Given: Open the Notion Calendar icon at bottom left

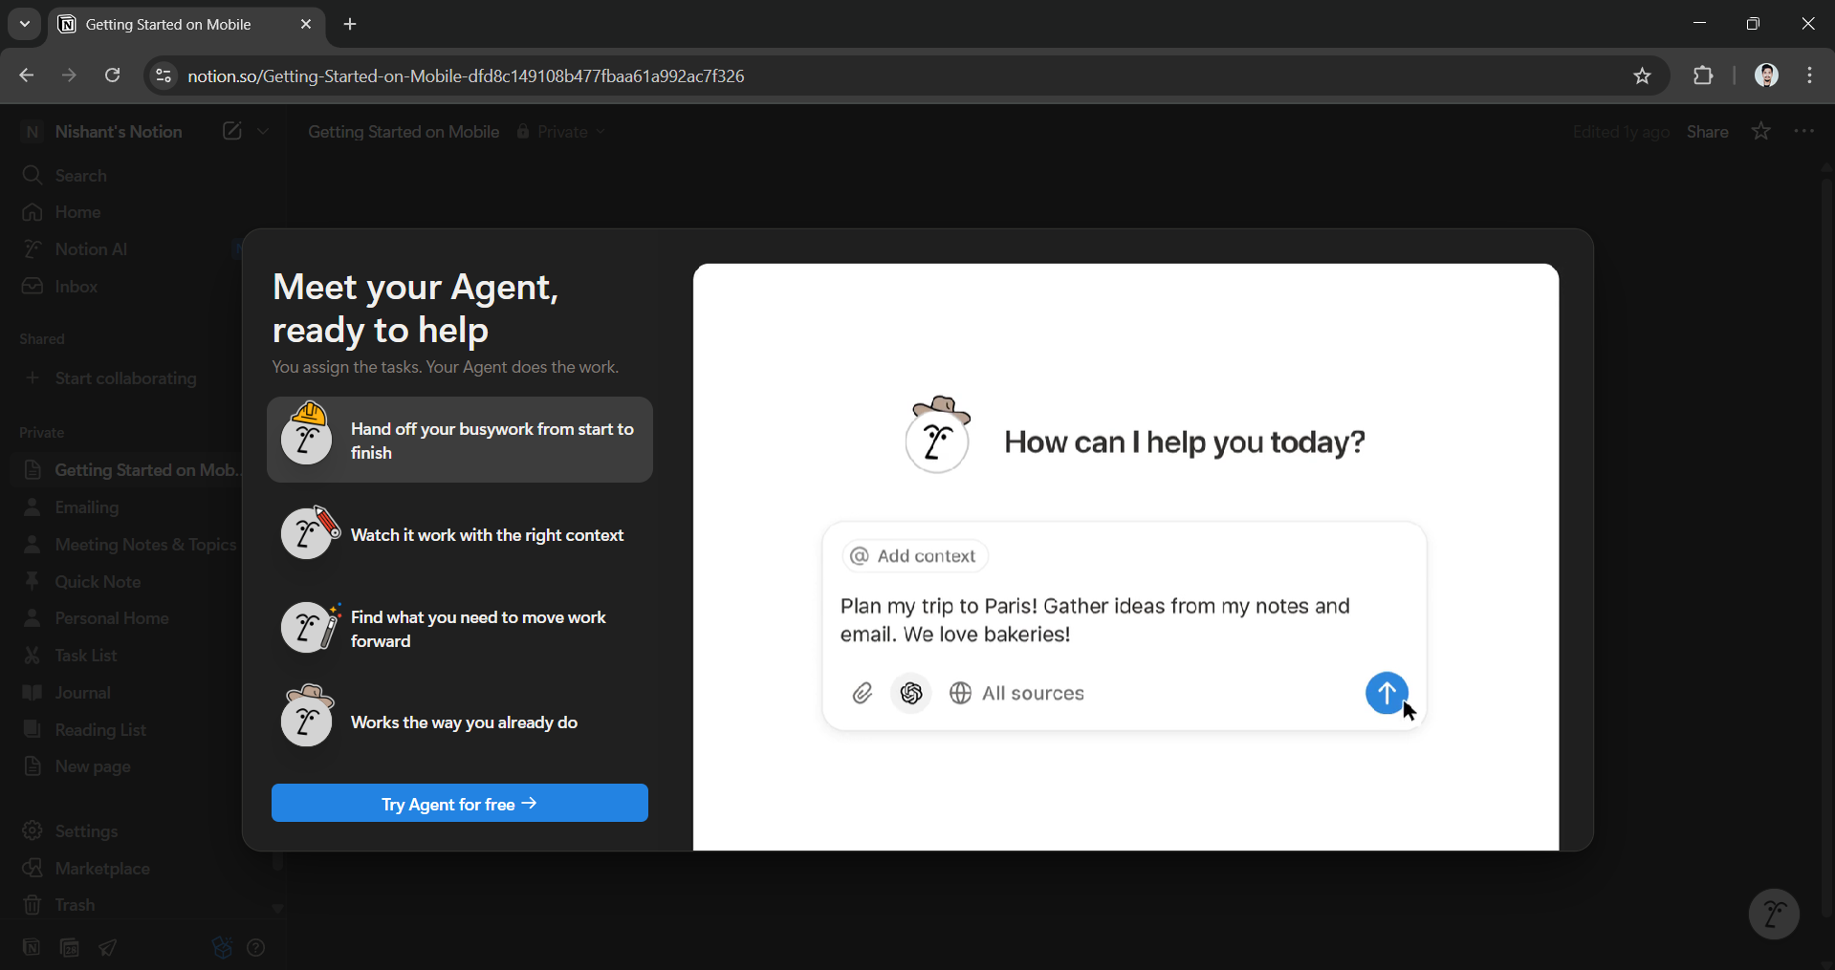Looking at the screenshot, I should click(x=68, y=947).
